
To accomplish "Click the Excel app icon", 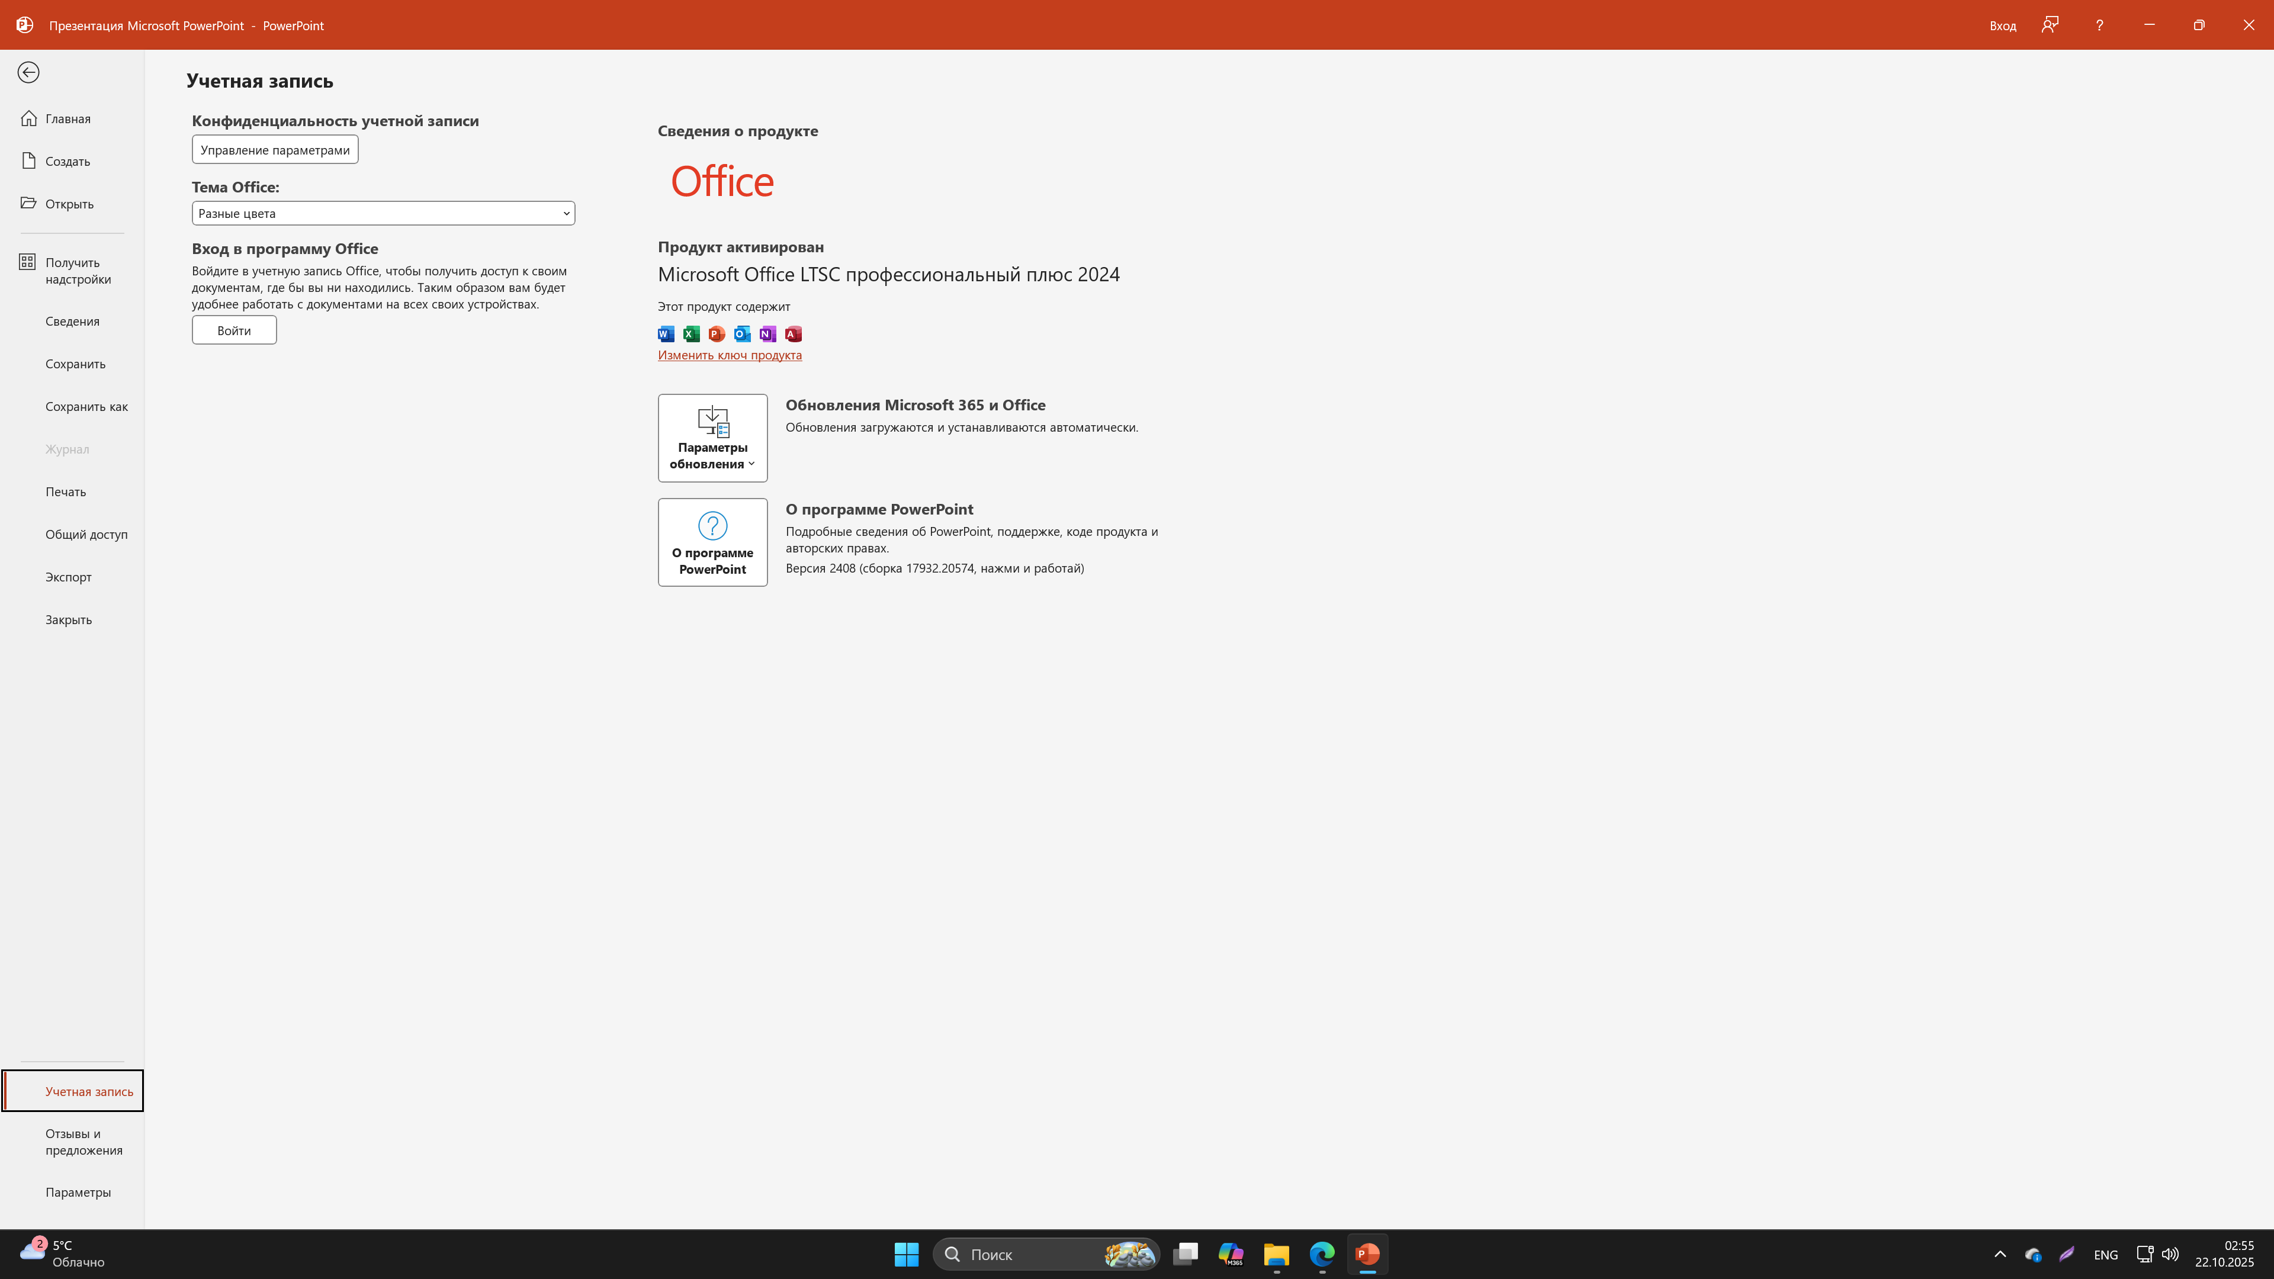I will coord(691,333).
